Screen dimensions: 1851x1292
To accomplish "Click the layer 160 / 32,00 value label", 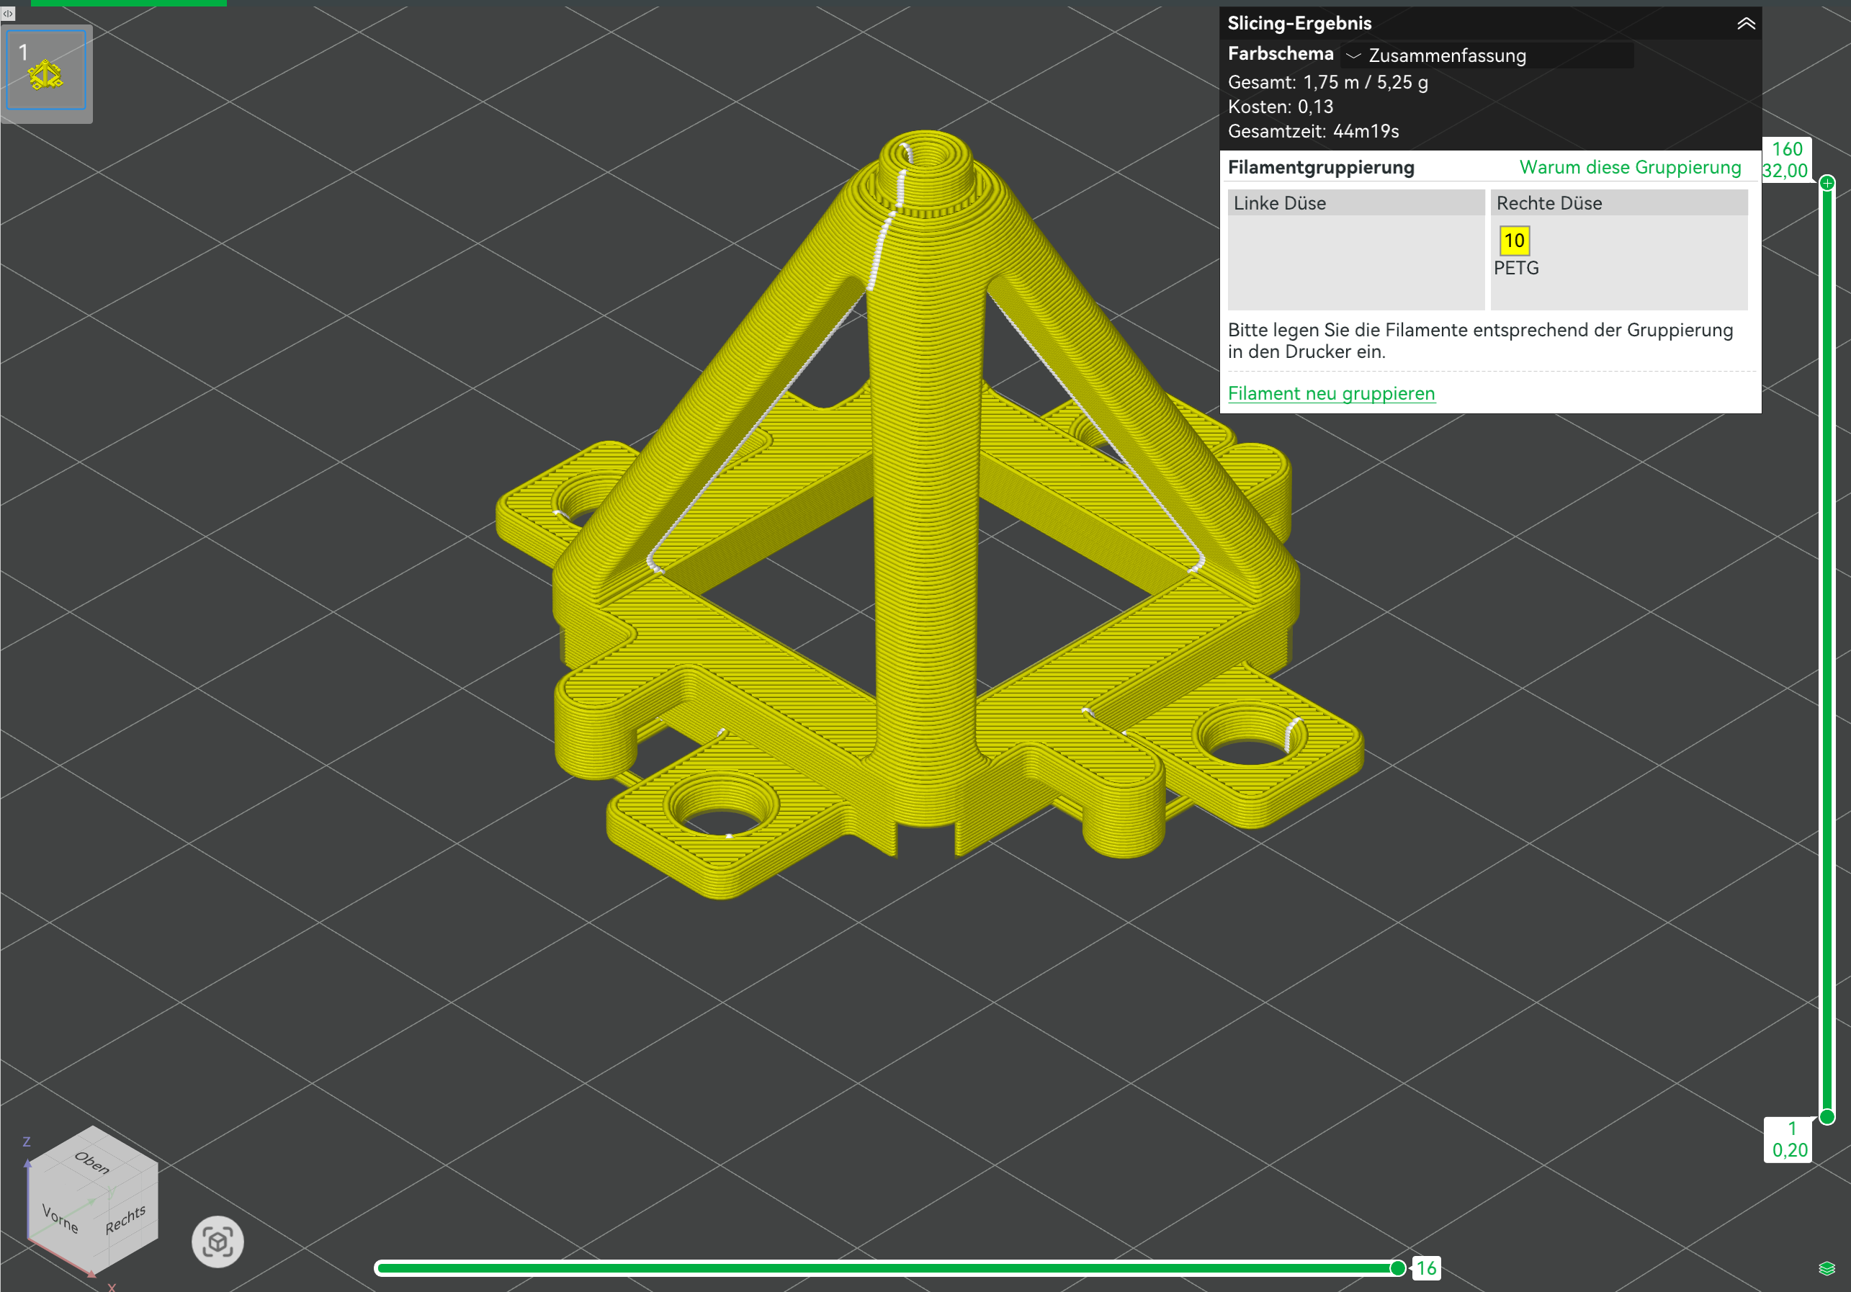I will point(1786,160).
